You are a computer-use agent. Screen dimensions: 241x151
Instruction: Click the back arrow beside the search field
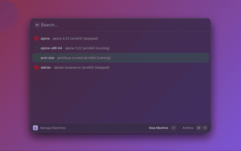(x=37, y=25)
